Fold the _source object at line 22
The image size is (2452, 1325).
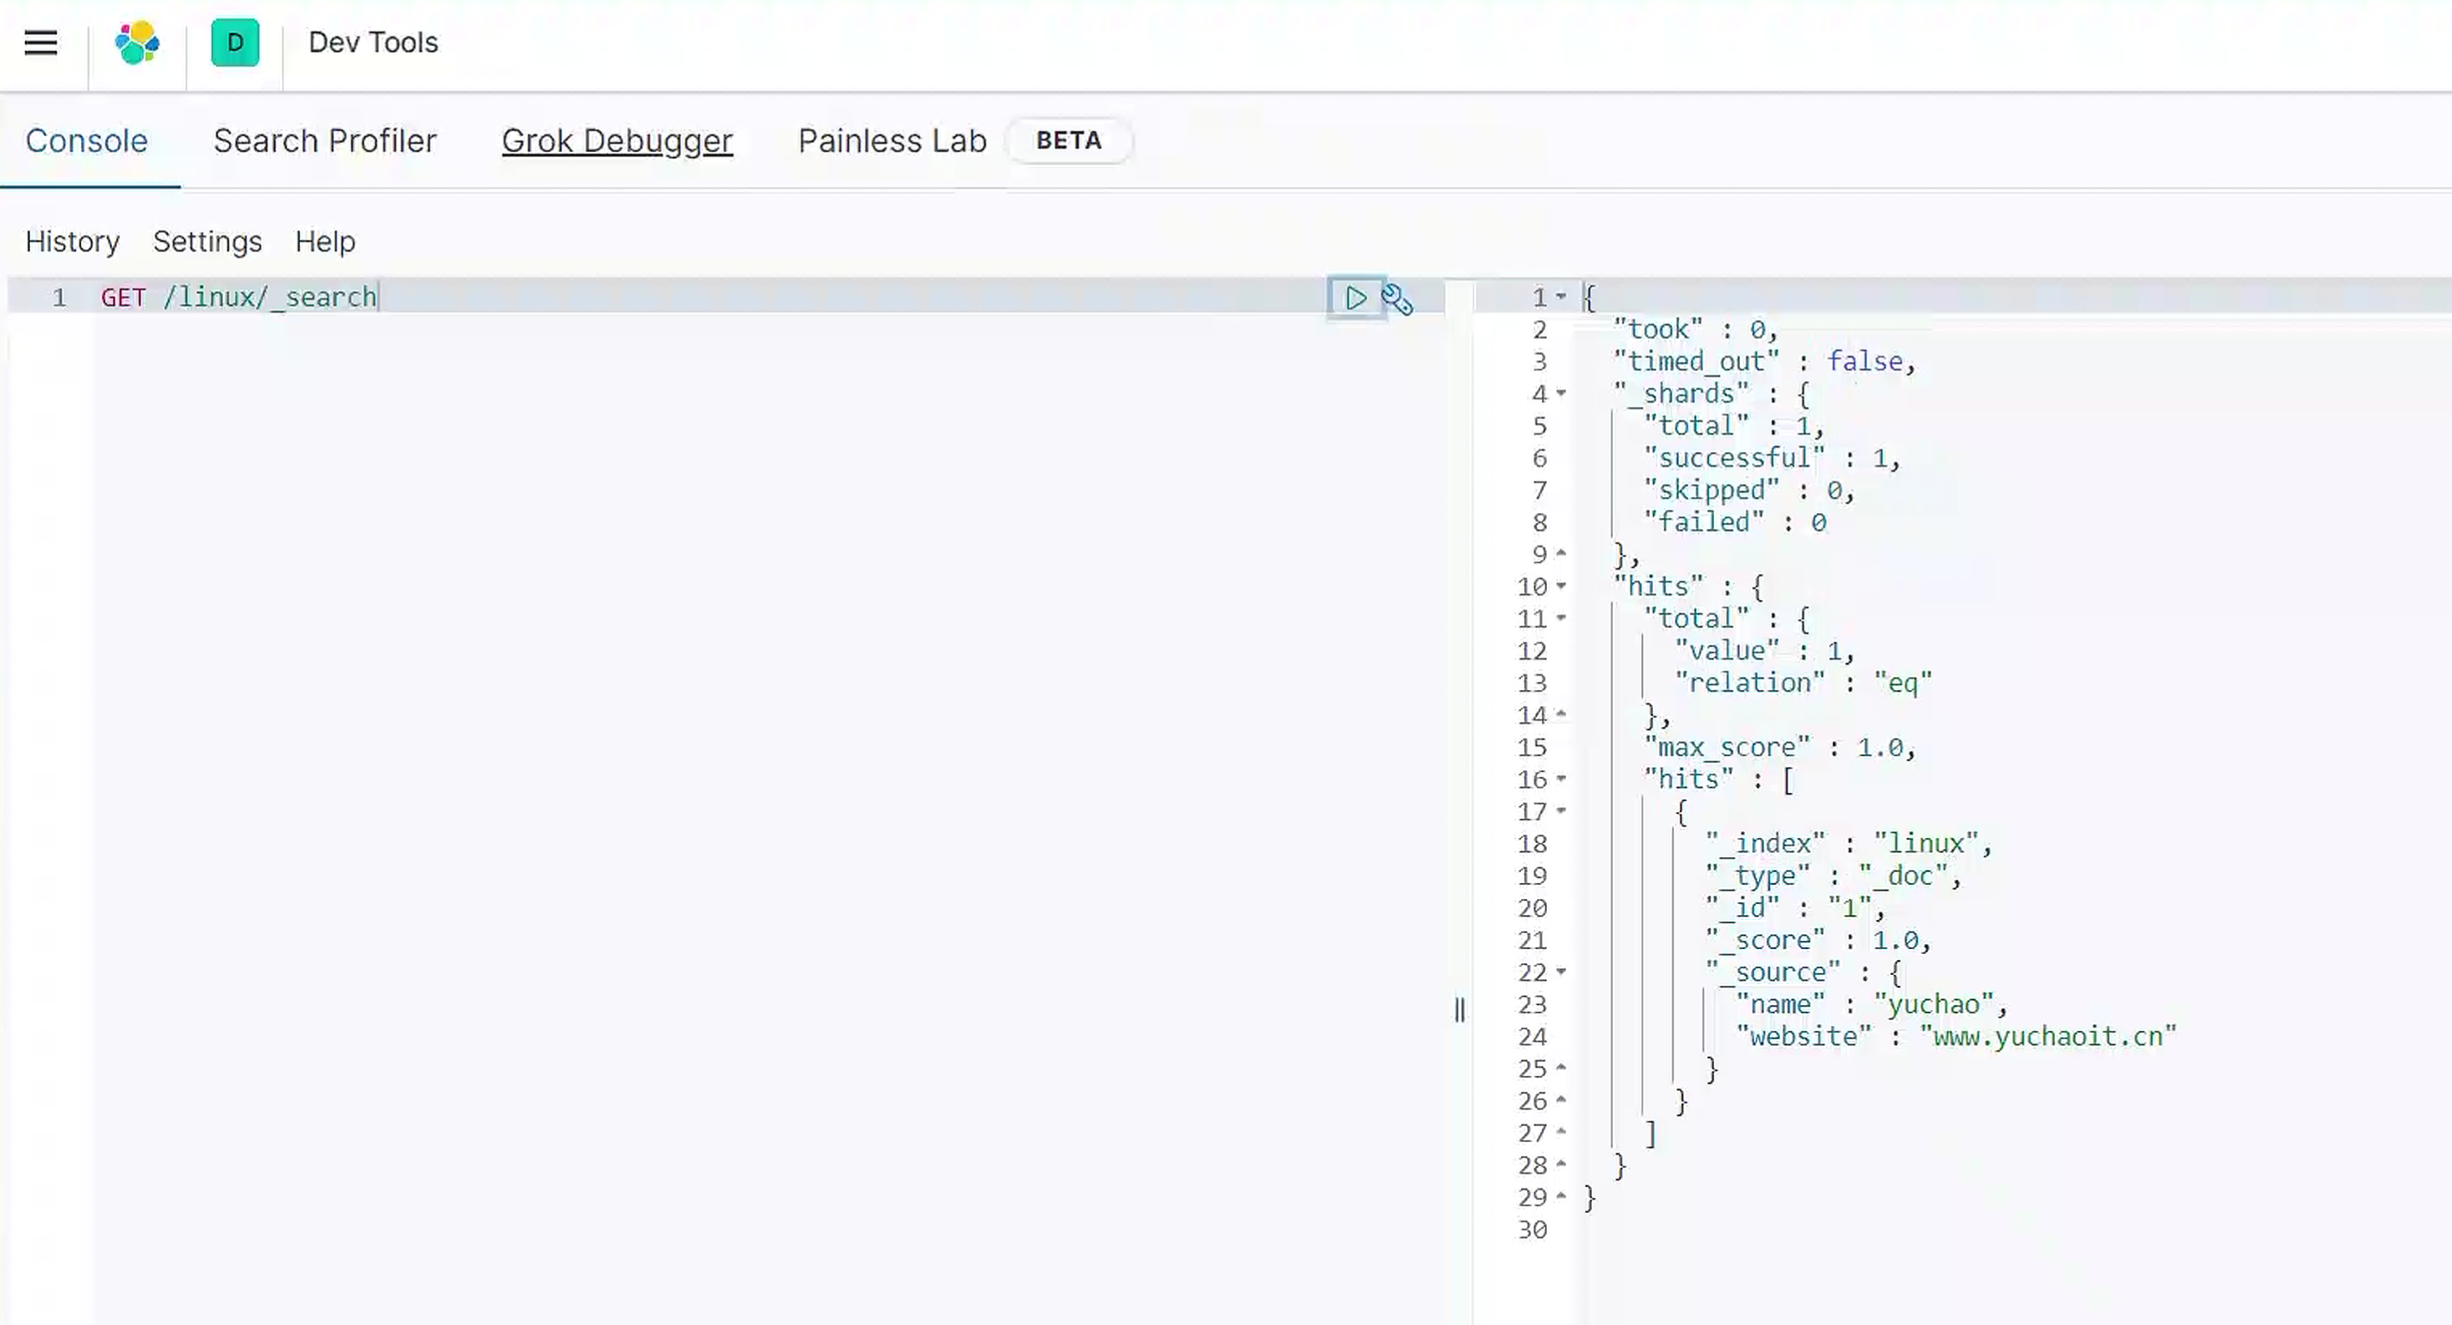[1561, 972]
